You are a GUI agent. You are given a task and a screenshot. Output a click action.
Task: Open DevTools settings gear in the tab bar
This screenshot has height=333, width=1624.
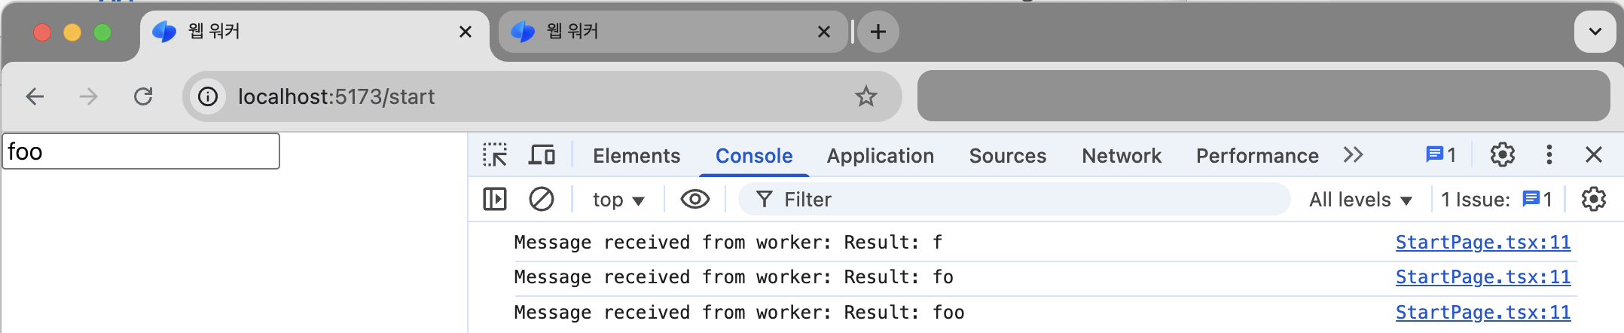[1502, 155]
